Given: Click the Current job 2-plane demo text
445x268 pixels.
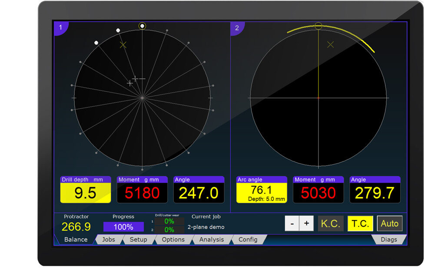Looking at the screenshot, I should [206, 227].
